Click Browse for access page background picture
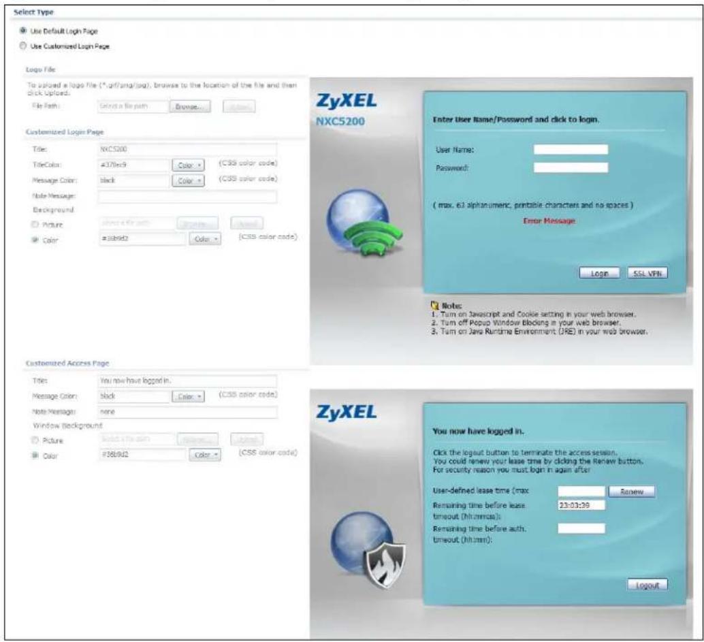704x642 pixels. (x=197, y=439)
